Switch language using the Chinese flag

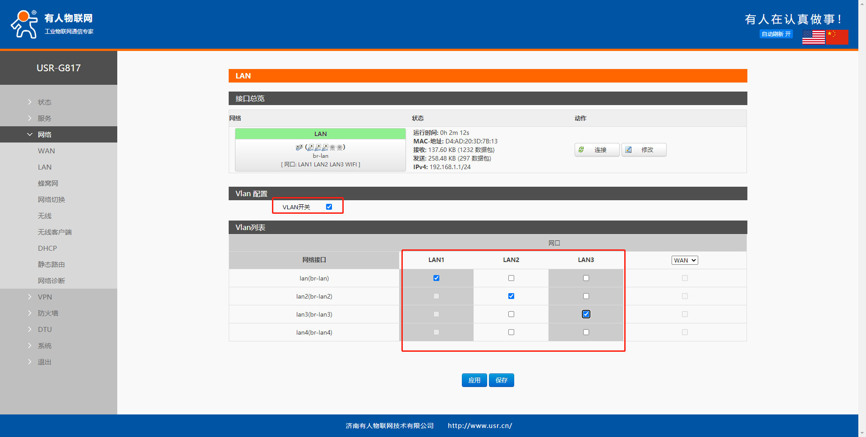click(x=837, y=37)
